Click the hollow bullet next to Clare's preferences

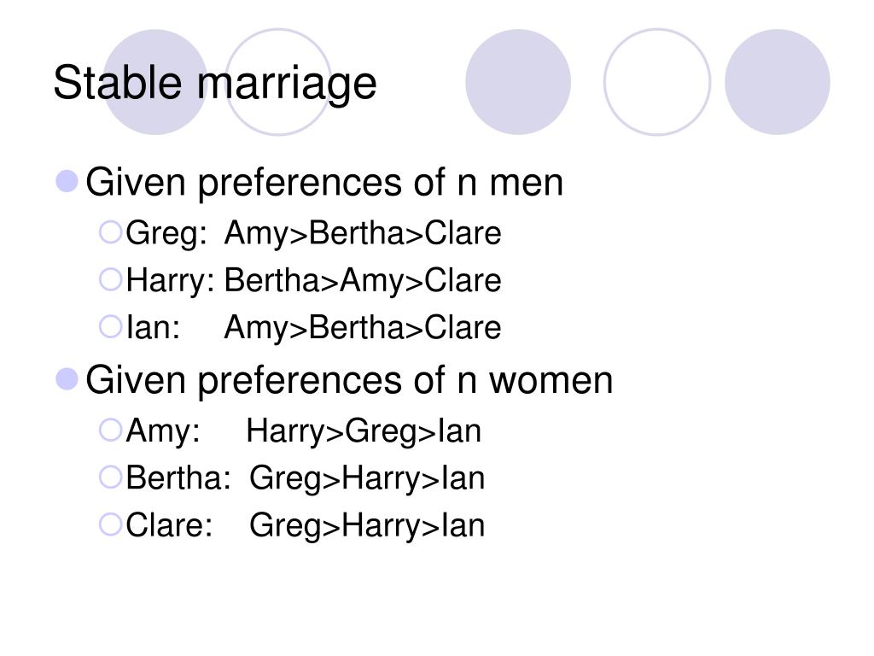click(110, 525)
